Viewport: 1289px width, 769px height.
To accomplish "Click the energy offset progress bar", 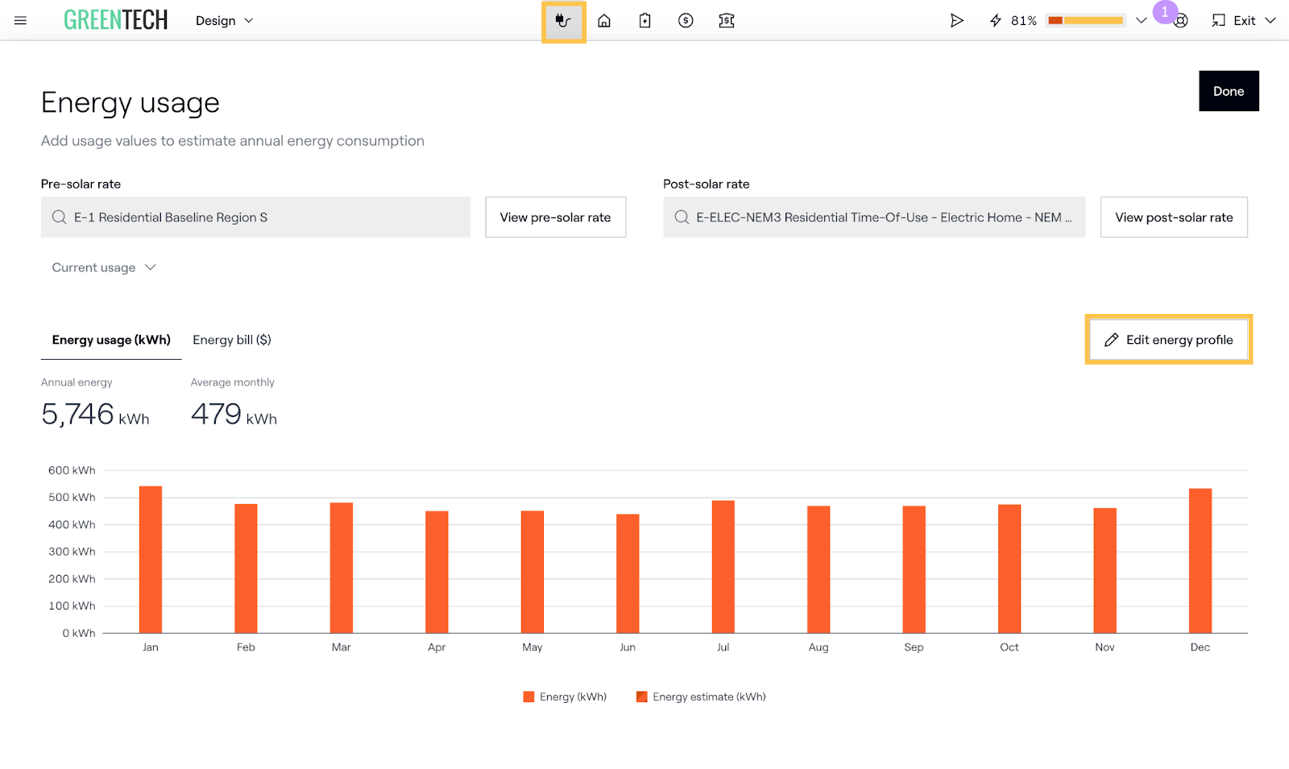I will tap(1085, 21).
